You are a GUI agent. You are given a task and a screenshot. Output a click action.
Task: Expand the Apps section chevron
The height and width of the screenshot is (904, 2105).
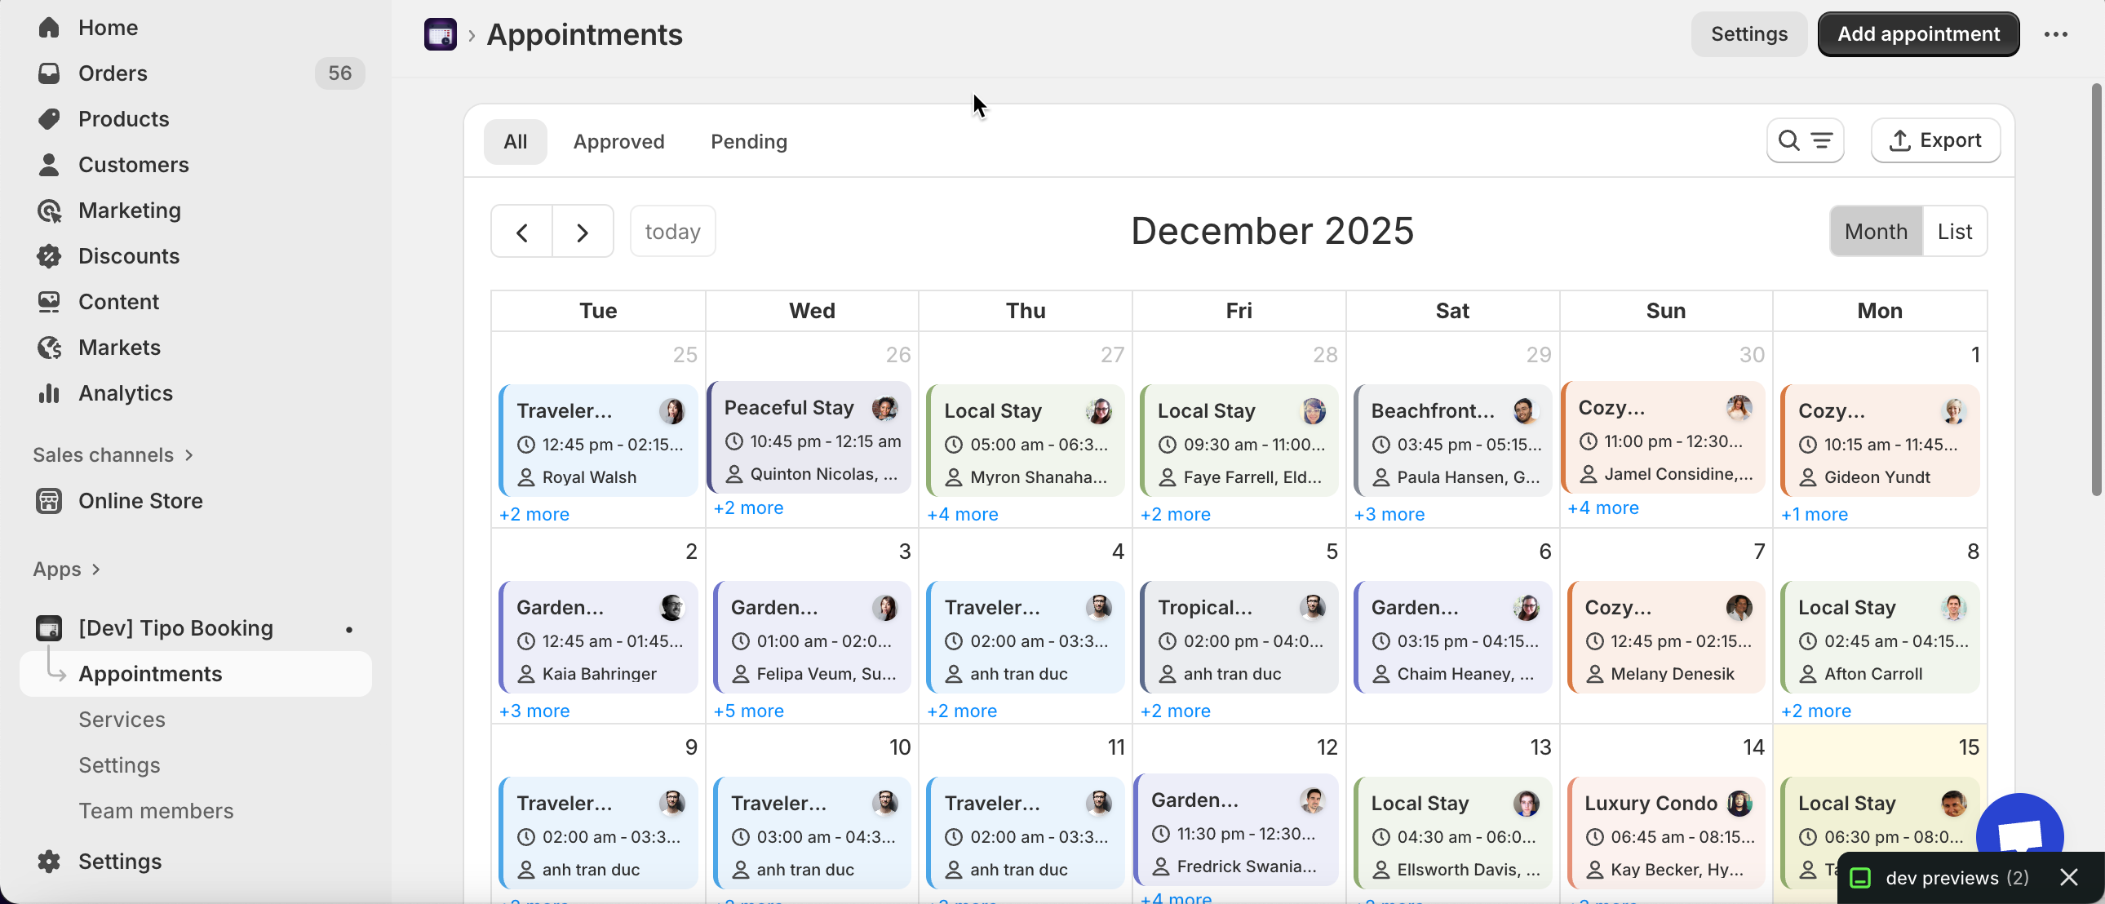pyautogui.click(x=95, y=569)
